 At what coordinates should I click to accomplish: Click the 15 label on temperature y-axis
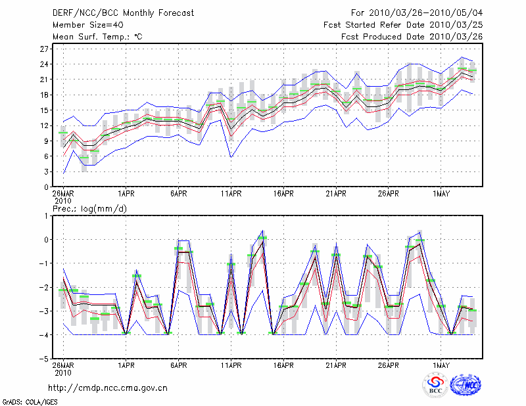(x=43, y=110)
